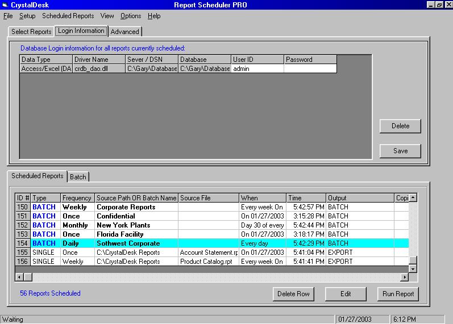Click the 3:18:17 PM time cell
Viewport: 453px width, 324px height.
pyautogui.click(x=306, y=234)
